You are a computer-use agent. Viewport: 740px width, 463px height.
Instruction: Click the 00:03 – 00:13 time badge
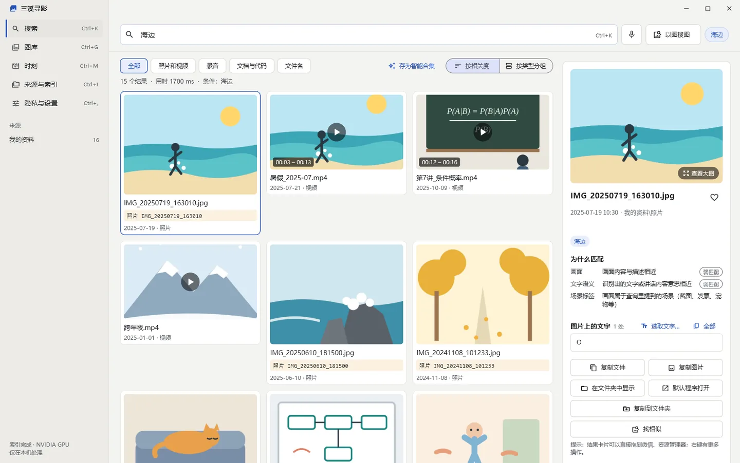coord(293,162)
